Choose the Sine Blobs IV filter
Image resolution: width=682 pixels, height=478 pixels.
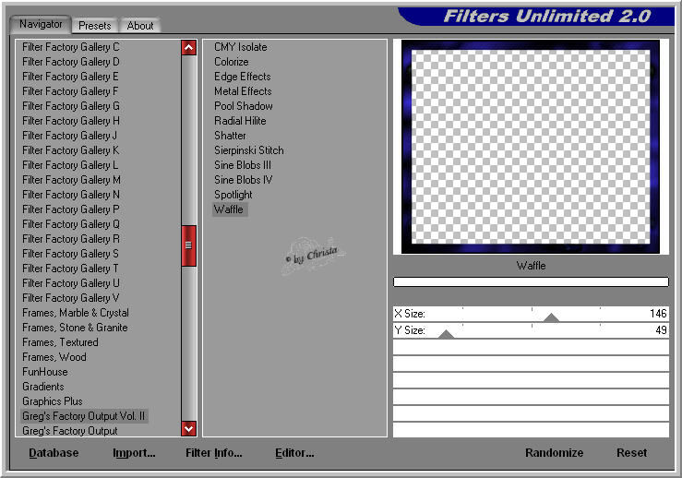coord(243,180)
